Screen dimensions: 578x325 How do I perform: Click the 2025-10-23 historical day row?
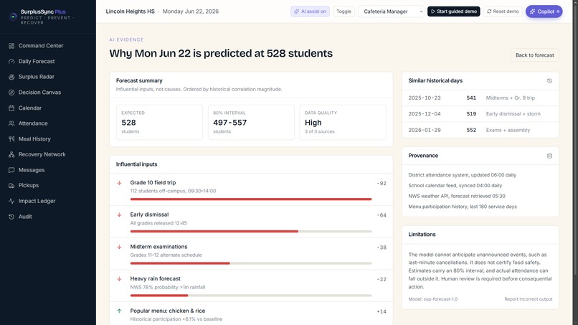[480, 98]
